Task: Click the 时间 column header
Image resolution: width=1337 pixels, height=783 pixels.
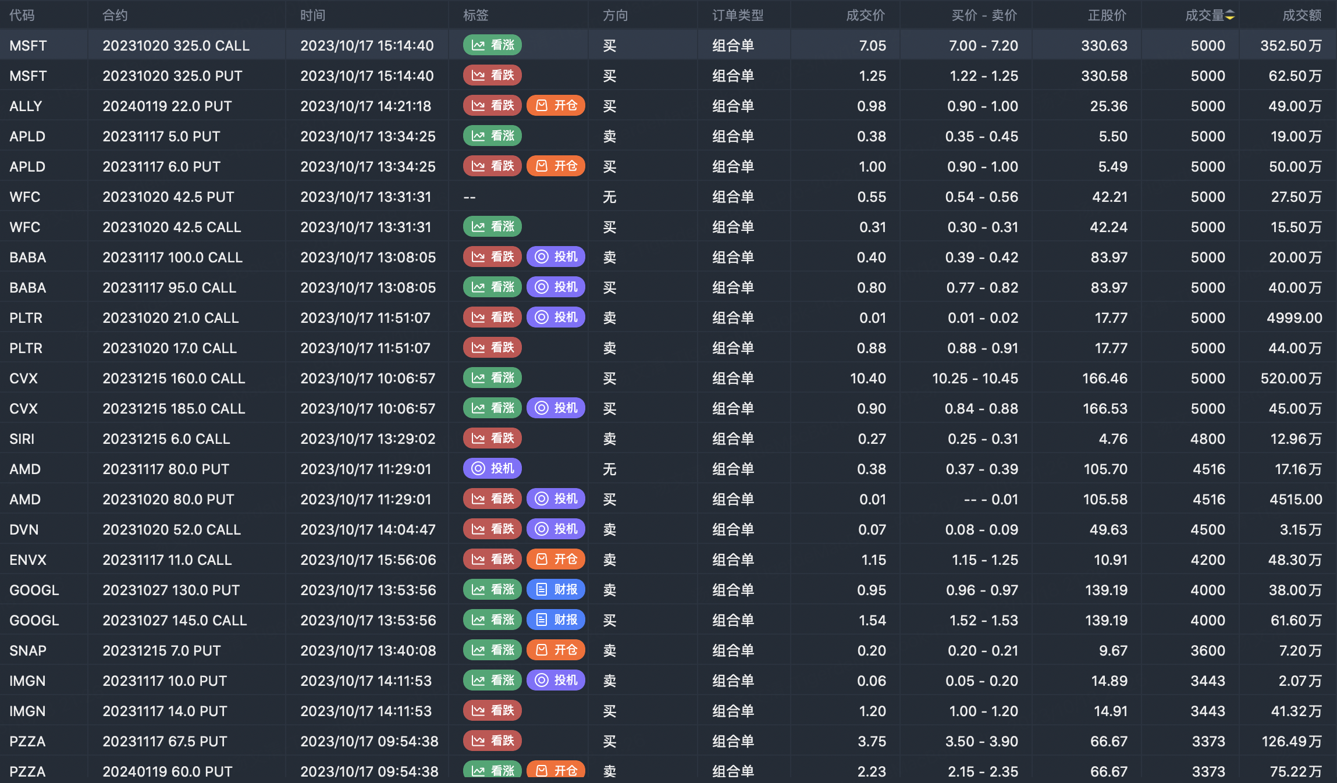Action: click(x=313, y=15)
